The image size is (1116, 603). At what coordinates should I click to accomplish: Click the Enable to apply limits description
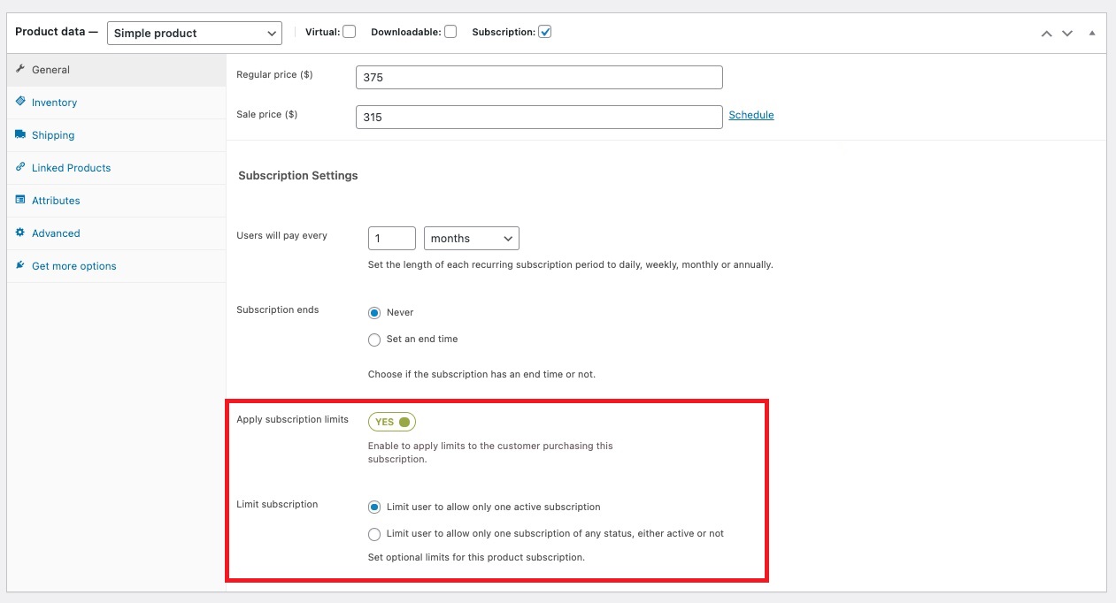tap(490, 453)
